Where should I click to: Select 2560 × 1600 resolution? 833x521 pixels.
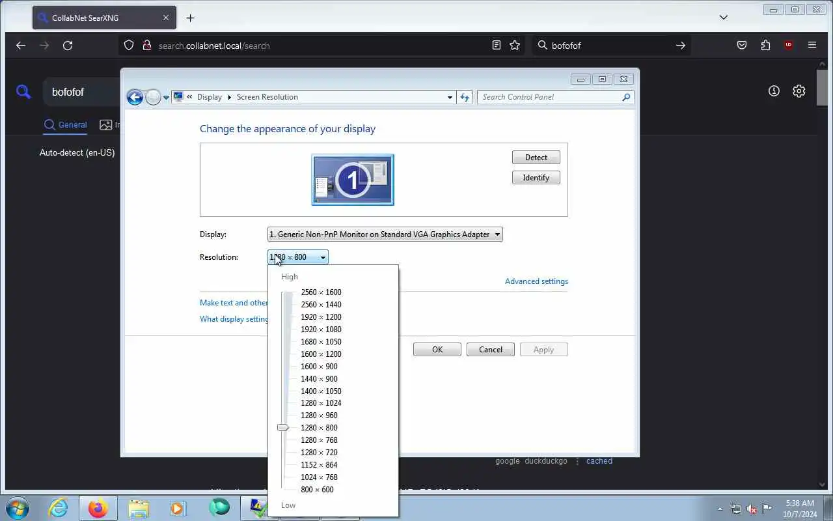point(321,292)
